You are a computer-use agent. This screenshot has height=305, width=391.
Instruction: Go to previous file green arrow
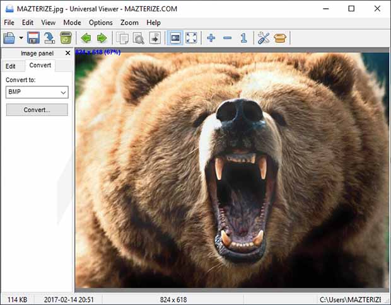[x=86, y=38]
